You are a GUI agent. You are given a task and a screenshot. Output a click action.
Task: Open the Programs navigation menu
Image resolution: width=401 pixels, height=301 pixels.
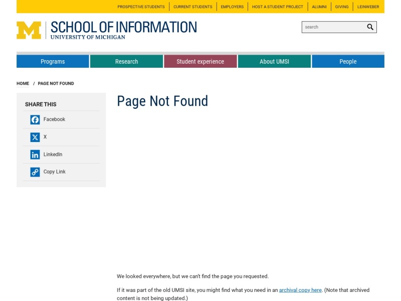pyautogui.click(x=53, y=61)
